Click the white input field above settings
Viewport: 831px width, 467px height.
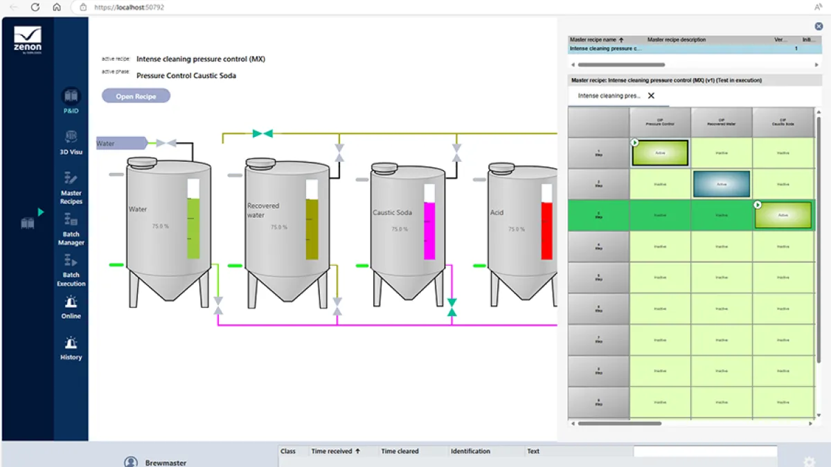[705, 451]
